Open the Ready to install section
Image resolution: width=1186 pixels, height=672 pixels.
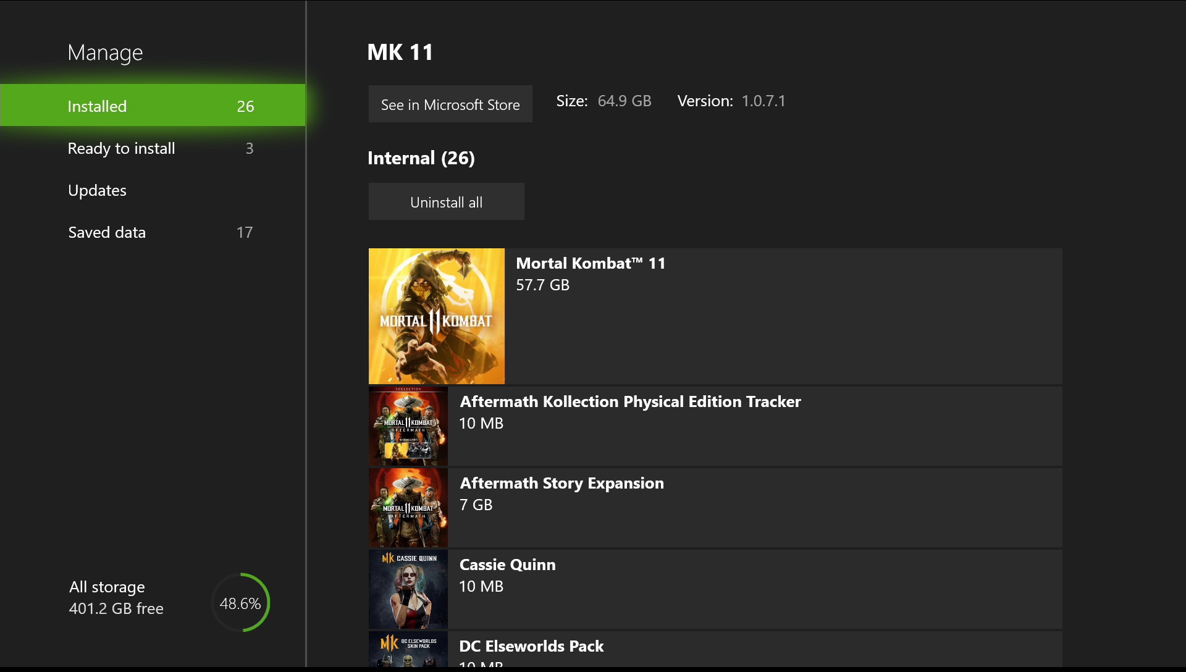point(153,148)
